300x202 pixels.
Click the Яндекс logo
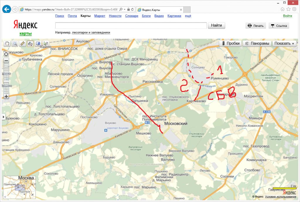25,25
